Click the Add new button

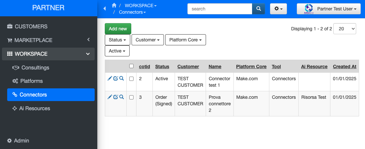click(118, 29)
